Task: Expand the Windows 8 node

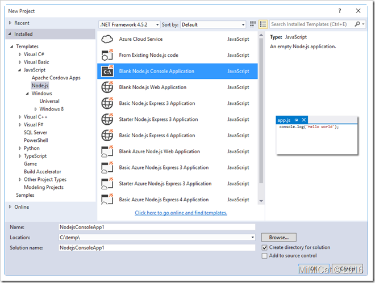Action: coord(36,109)
